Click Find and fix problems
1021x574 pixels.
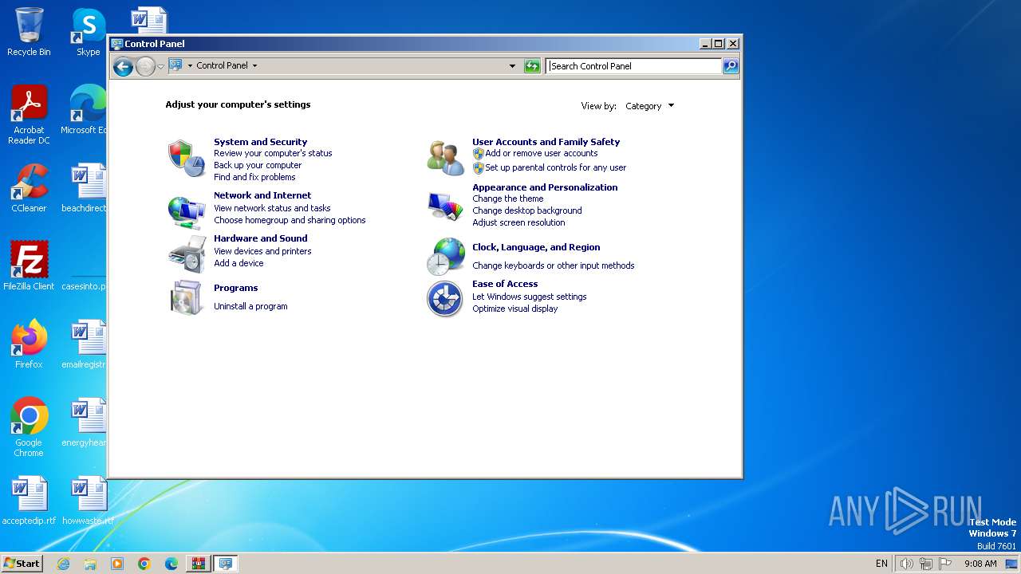[x=254, y=177]
